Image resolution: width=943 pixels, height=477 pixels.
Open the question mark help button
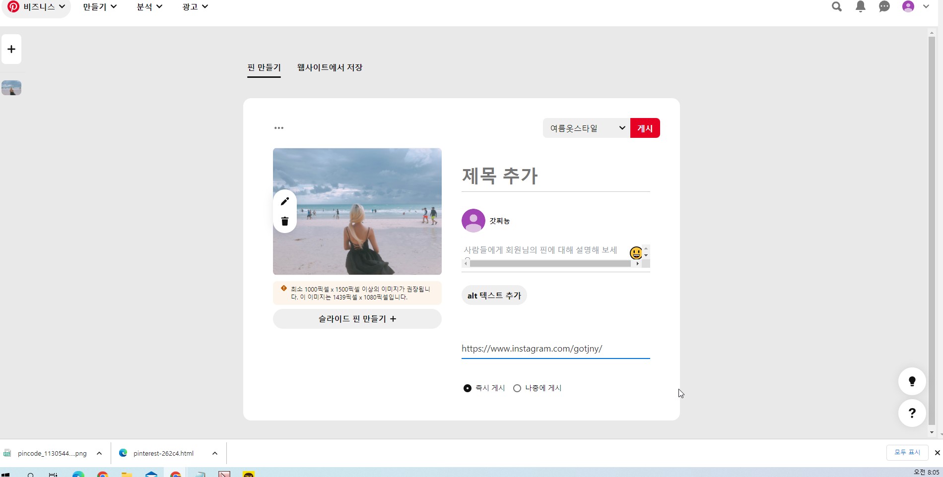click(x=912, y=413)
